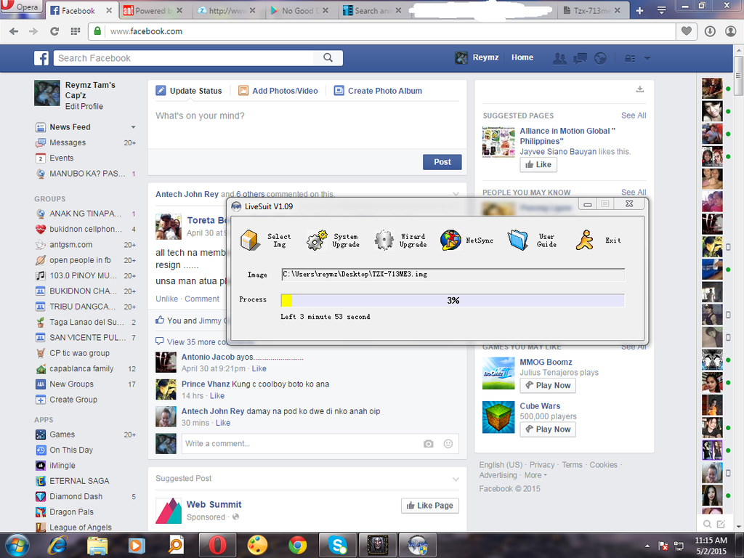Attach a photo to the comment

(x=429, y=444)
